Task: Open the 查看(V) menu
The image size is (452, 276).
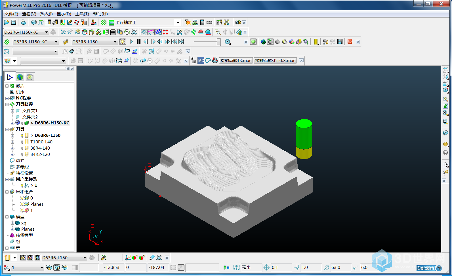Action: [x=29, y=14]
